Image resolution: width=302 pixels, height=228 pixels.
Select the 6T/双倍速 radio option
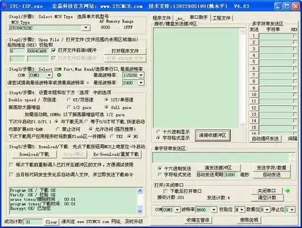click(x=68, y=100)
